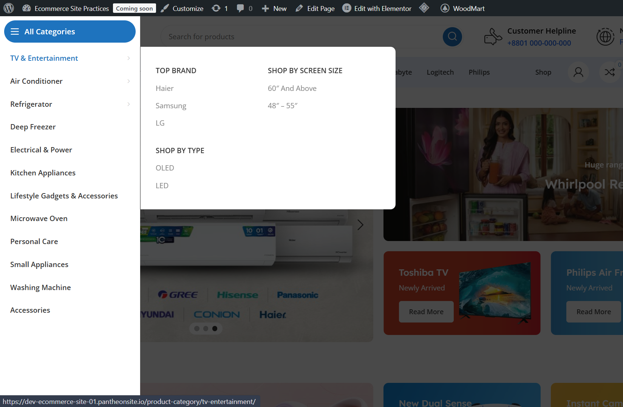Click the Edit Page pencil icon
The image size is (623, 407).
299,8
